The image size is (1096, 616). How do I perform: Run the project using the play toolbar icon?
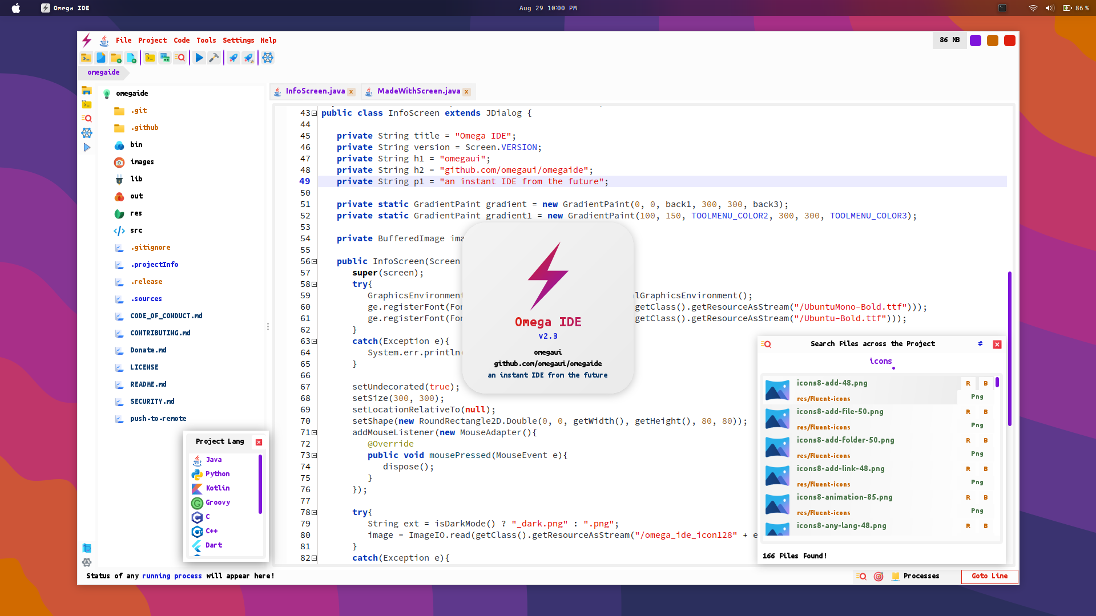pyautogui.click(x=199, y=58)
